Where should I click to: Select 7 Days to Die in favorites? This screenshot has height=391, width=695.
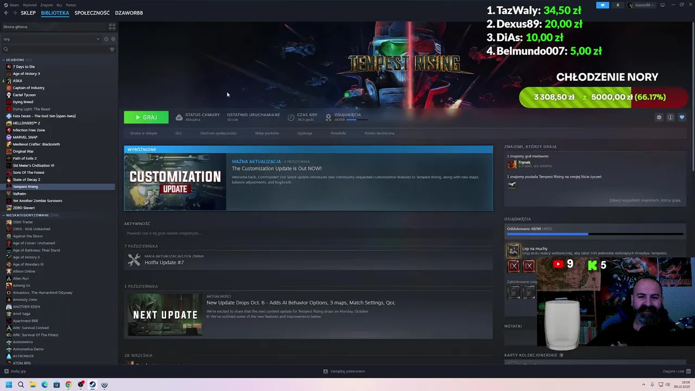tap(23, 67)
